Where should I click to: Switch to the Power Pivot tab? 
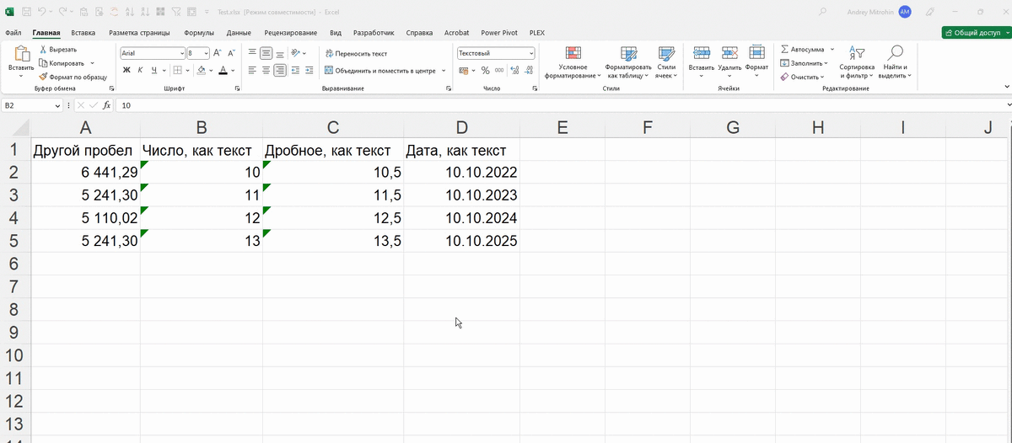498,33
